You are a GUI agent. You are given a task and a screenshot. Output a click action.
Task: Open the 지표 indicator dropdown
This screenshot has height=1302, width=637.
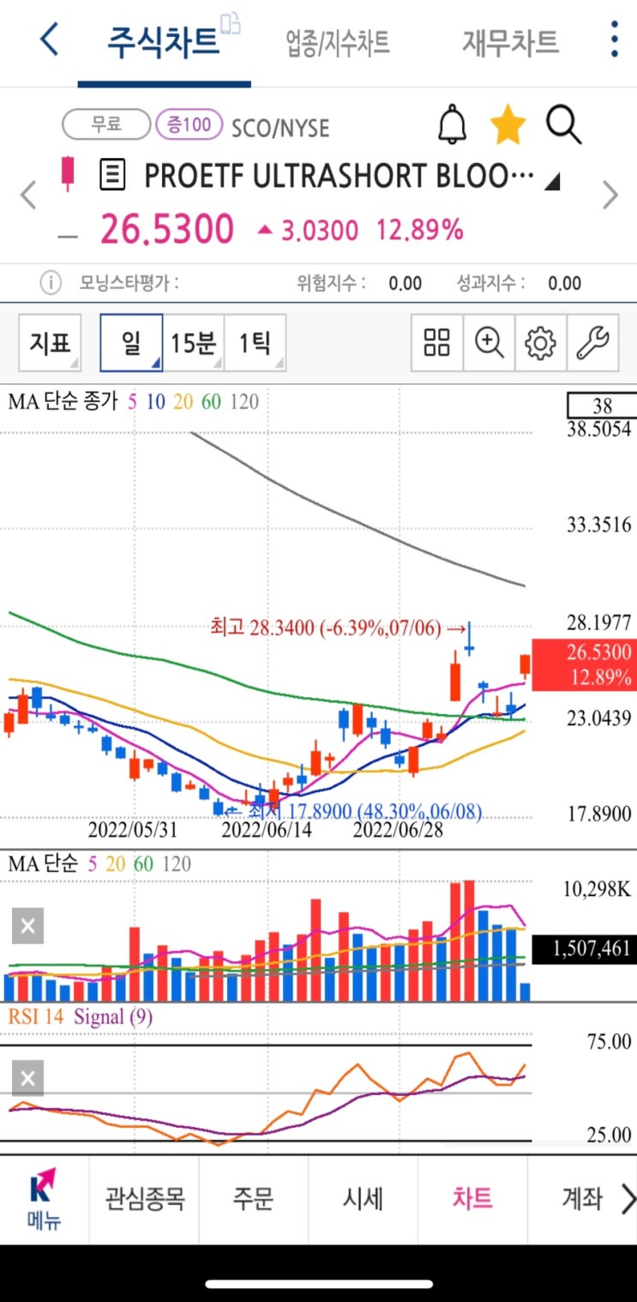(51, 343)
